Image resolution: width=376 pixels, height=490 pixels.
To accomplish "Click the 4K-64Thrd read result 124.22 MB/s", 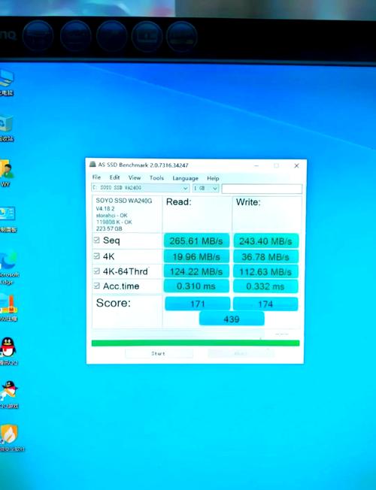I will click(196, 271).
